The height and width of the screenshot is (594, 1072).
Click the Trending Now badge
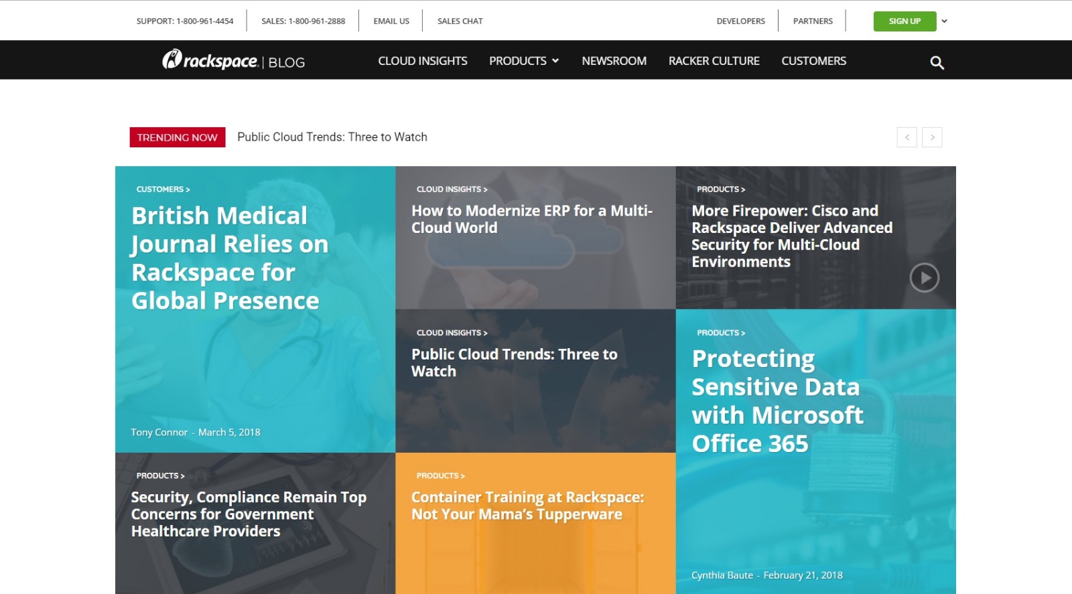[x=178, y=137]
